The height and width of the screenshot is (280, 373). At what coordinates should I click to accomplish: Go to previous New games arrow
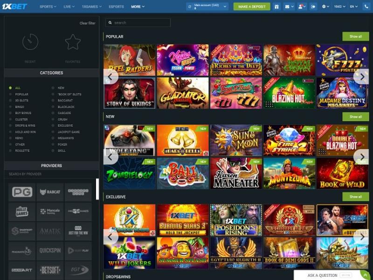pos(110,157)
